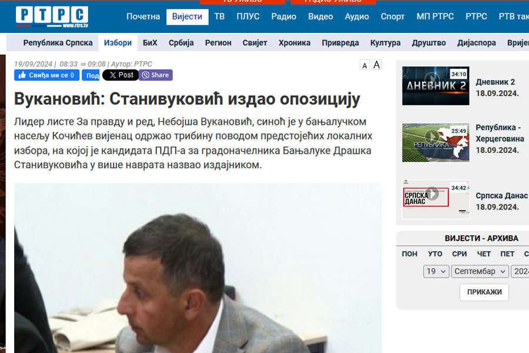
Task: Click the article headline about Вукановић
Action: pos(188,99)
